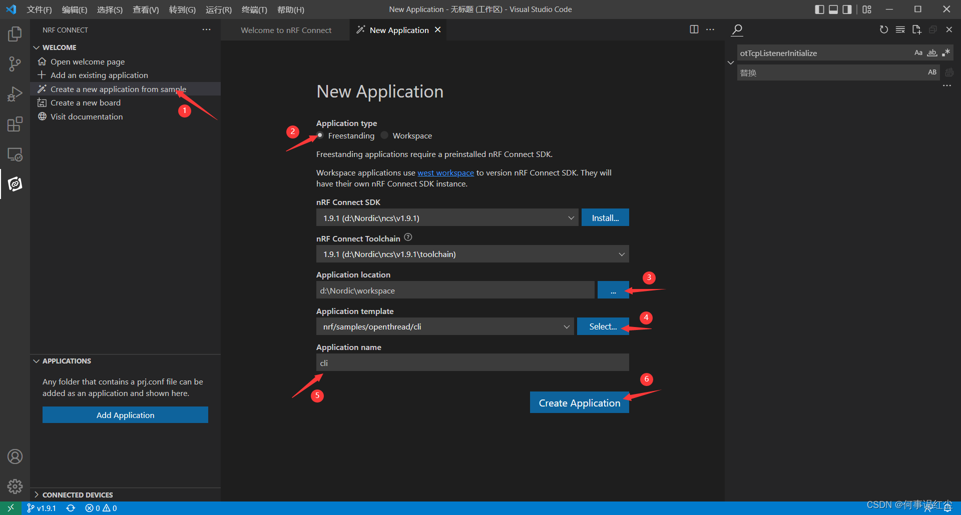Close the search side panel
This screenshot has width=961, height=515.
[949, 29]
